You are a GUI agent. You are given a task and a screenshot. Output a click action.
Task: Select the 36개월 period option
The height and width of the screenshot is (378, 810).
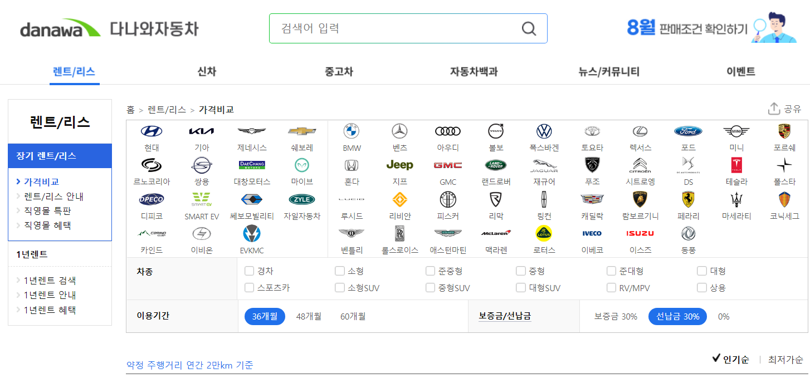click(265, 316)
